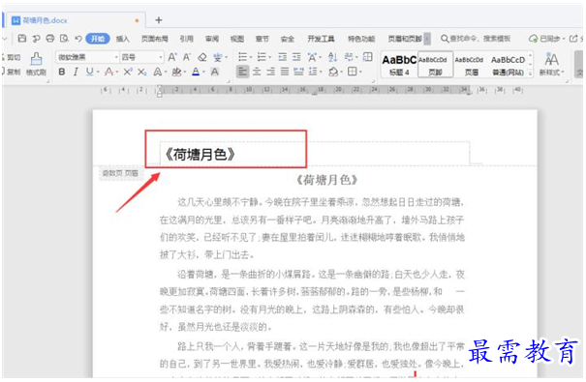Toggle Strikethrough text icon

108,72
